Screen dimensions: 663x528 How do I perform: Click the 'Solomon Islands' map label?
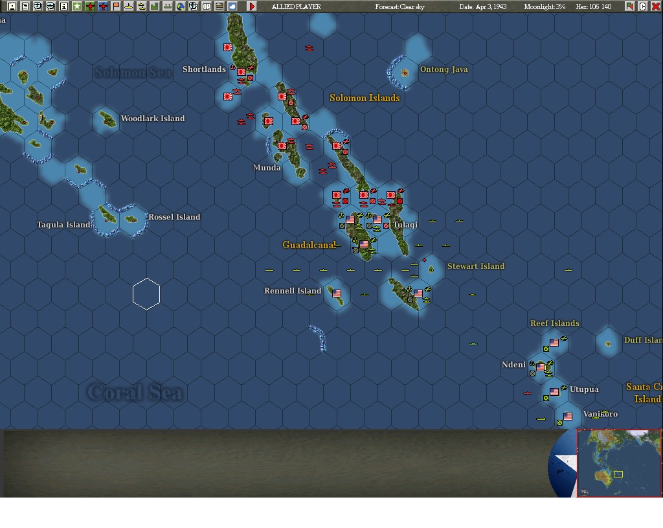[365, 98]
